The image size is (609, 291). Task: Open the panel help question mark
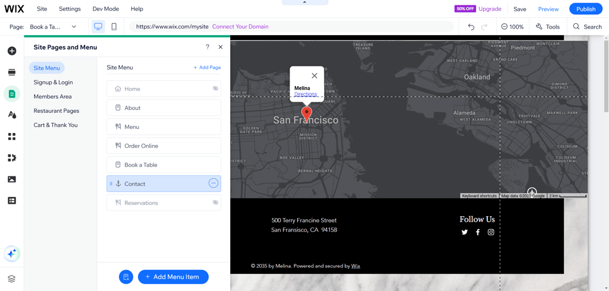[208, 47]
